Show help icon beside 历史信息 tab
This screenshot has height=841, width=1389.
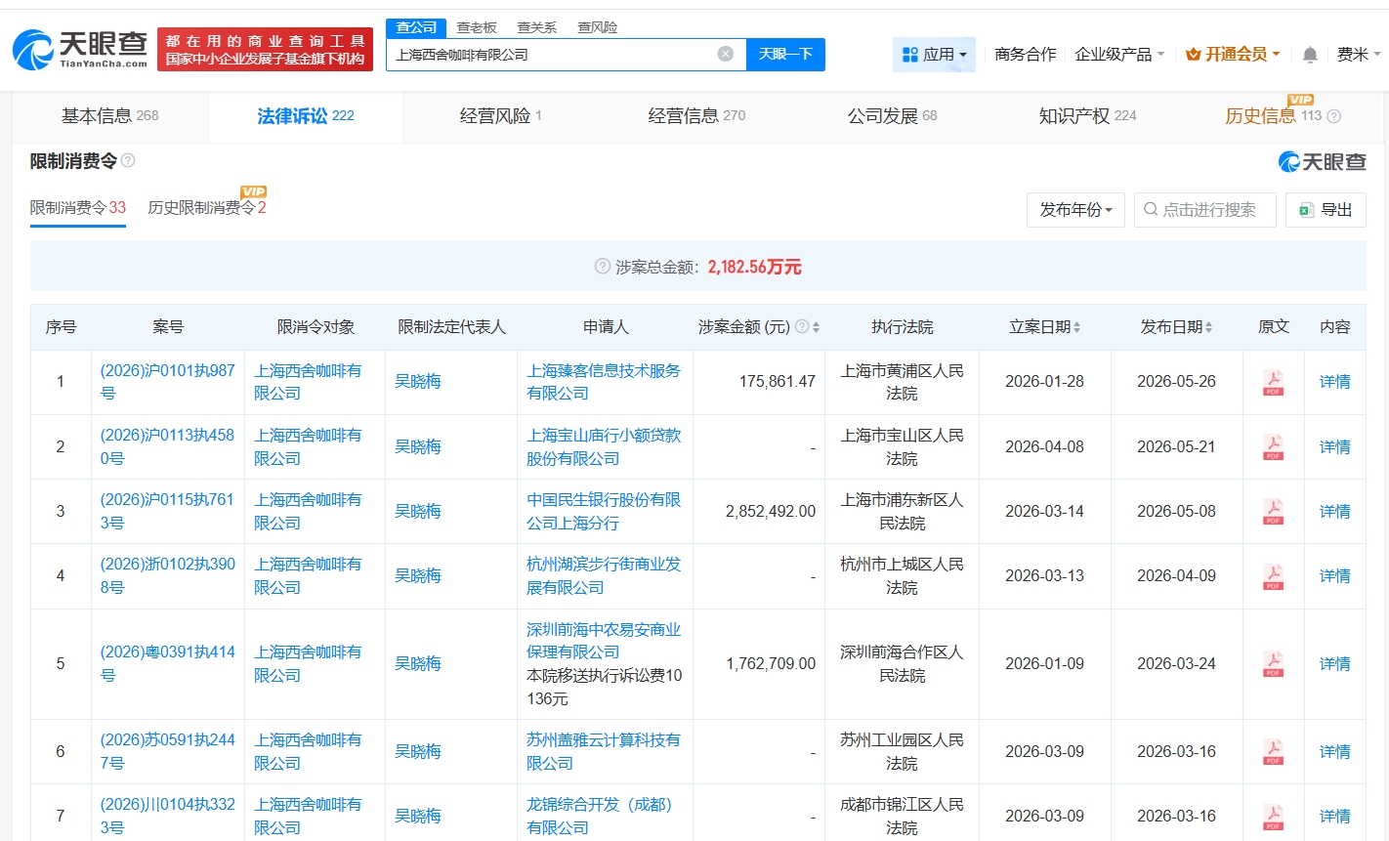pyautogui.click(x=1333, y=116)
